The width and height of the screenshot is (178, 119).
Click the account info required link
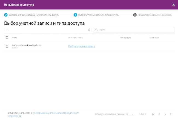(43, 114)
